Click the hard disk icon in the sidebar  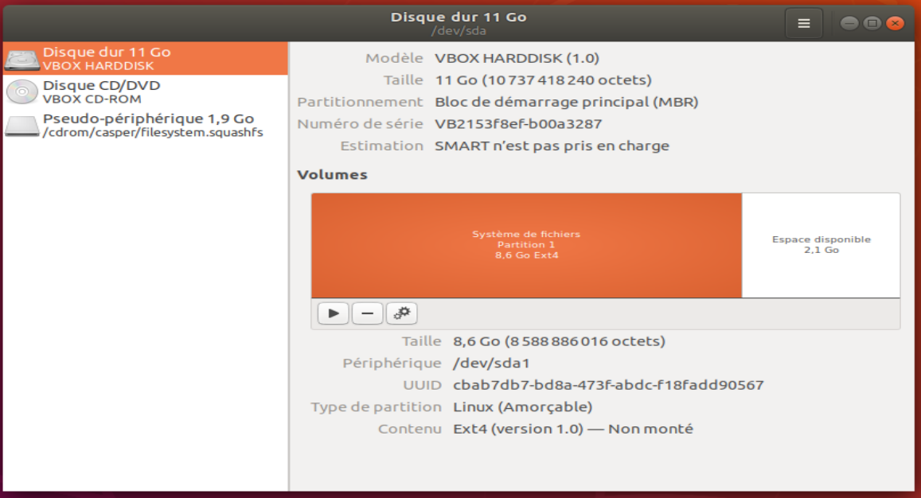coord(22,59)
